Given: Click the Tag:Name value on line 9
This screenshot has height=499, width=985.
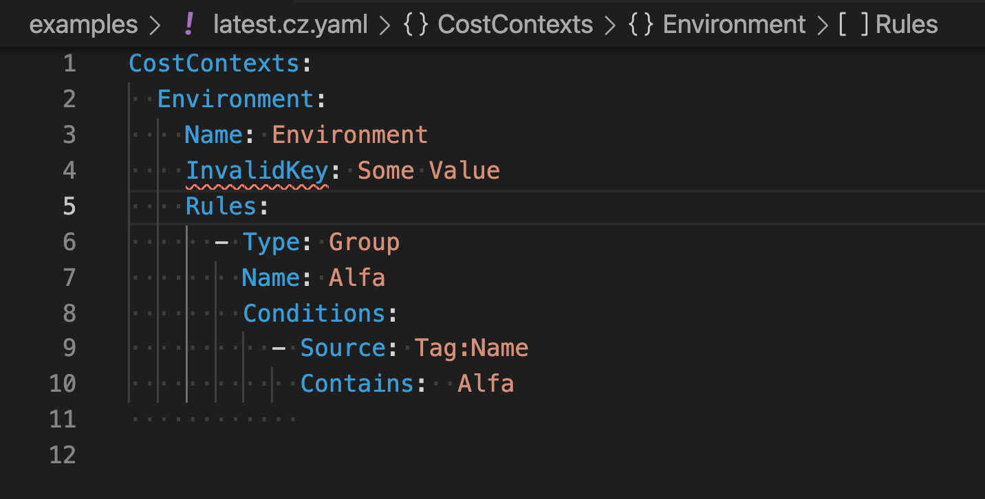Looking at the screenshot, I should pos(471,348).
